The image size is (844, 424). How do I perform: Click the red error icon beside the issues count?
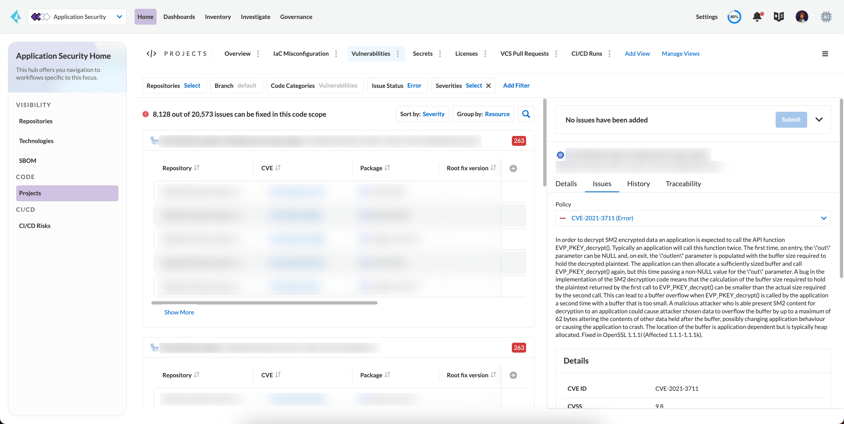point(145,114)
